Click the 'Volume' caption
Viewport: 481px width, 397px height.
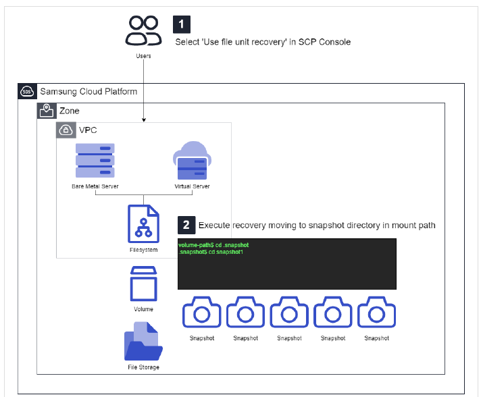pyautogui.click(x=144, y=309)
